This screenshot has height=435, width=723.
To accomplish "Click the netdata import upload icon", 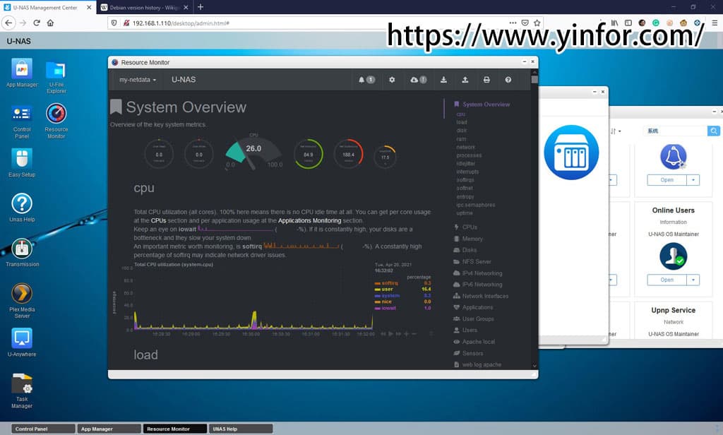I will [x=465, y=80].
